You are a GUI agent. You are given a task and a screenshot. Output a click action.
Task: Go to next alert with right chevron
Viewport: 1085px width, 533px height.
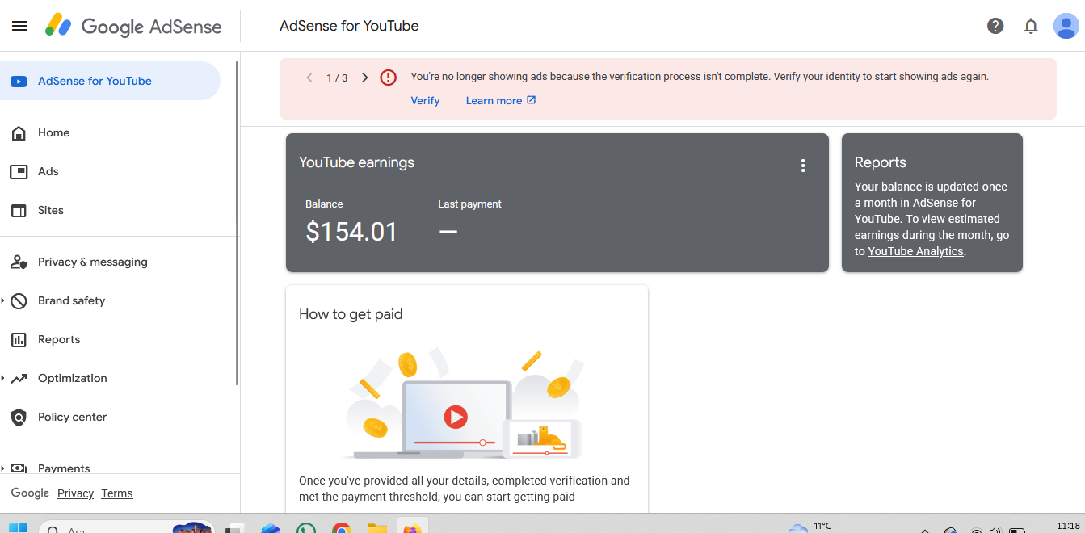click(364, 78)
